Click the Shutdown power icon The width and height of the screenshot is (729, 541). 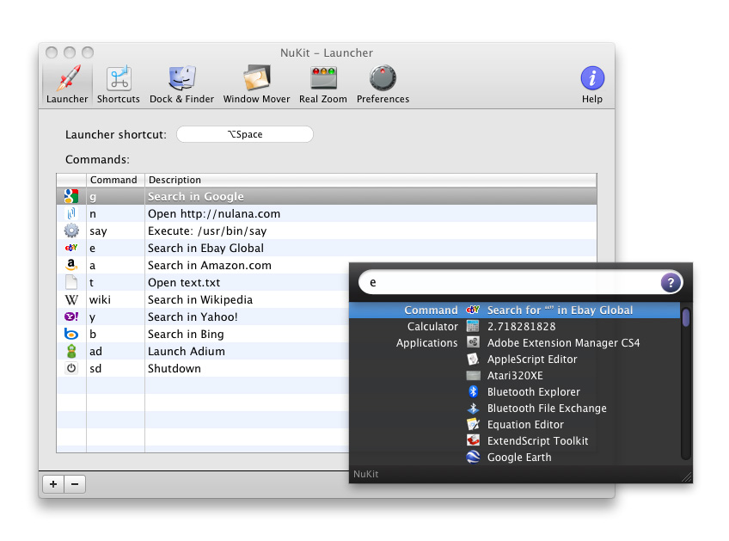pyautogui.click(x=71, y=368)
